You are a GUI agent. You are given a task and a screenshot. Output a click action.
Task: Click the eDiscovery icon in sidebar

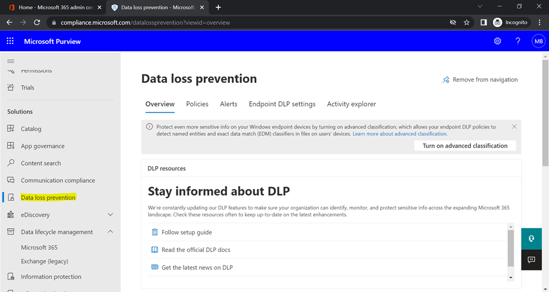11,215
